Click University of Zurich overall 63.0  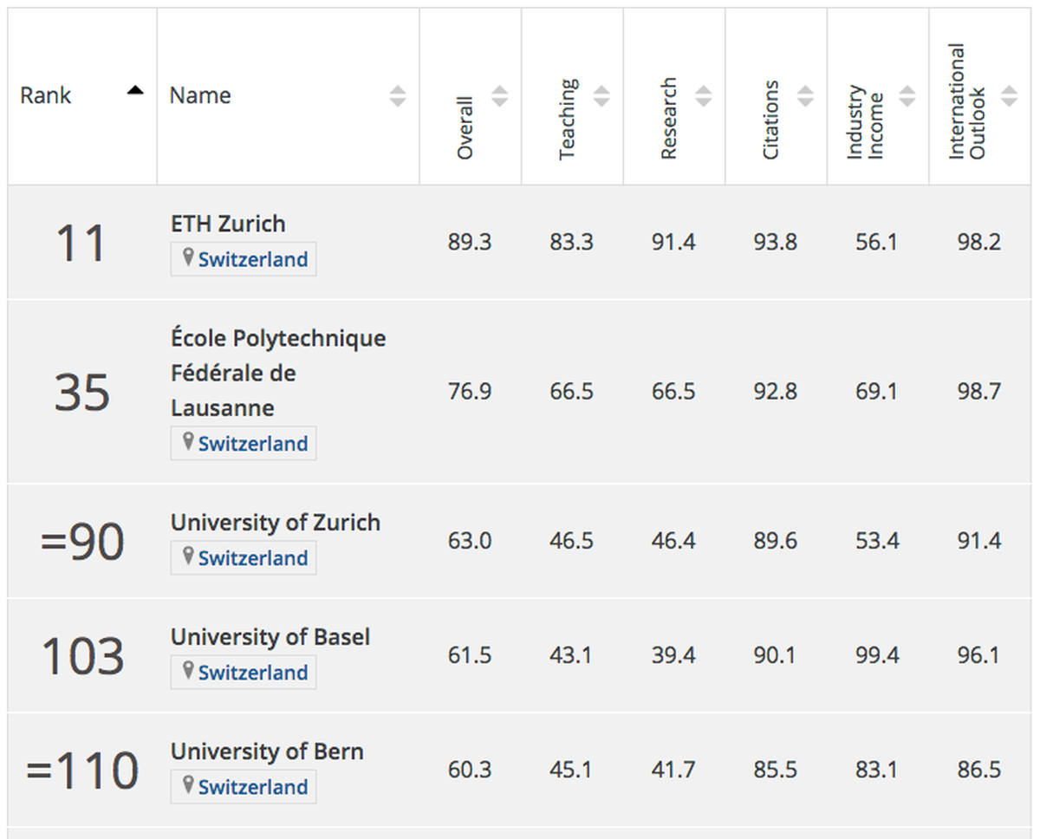click(470, 542)
